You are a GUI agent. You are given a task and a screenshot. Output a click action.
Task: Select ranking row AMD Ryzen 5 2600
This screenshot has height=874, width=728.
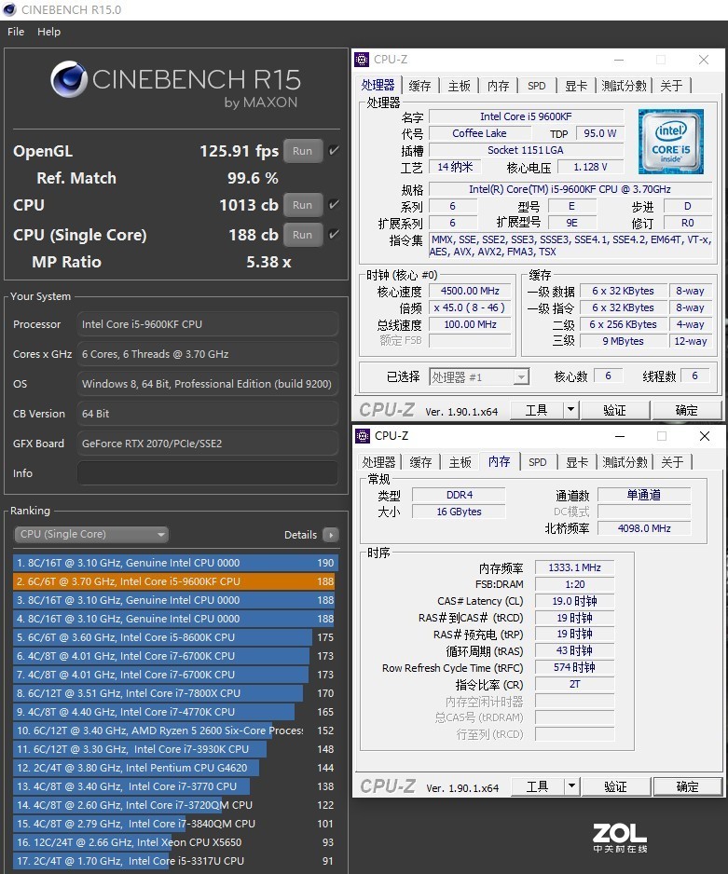pyautogui.click(x=174, y=731)
